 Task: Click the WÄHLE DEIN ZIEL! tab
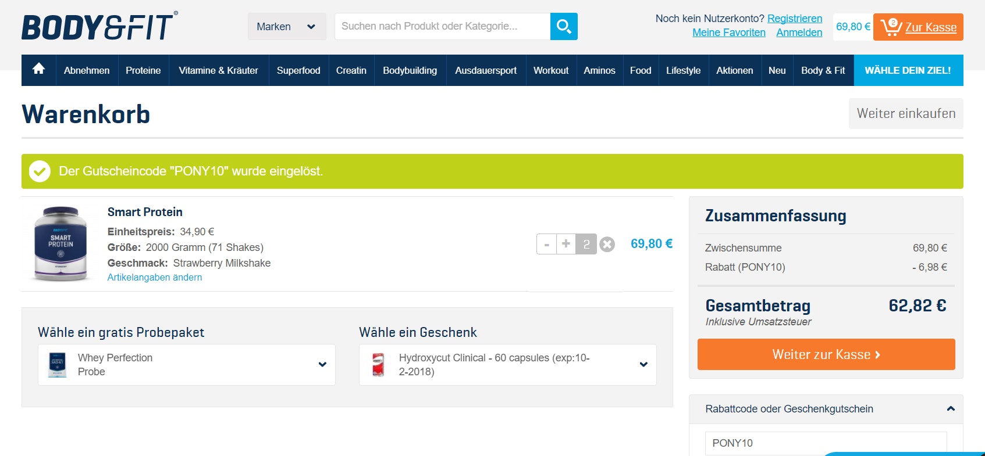click(x=908, y=70)
